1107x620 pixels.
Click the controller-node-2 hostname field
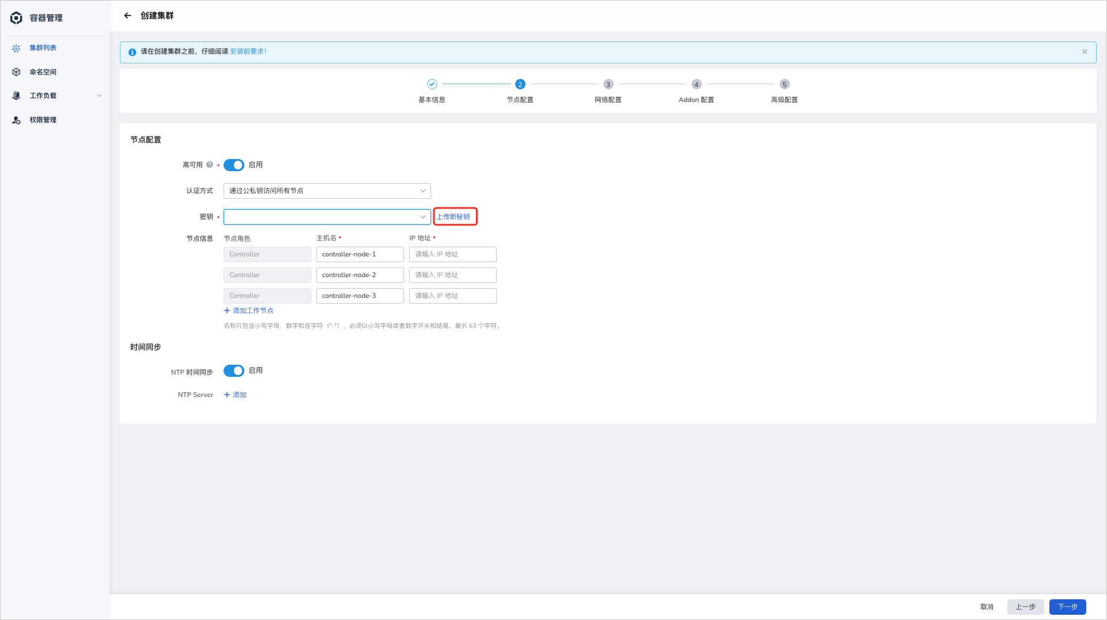pyautogui.click(x=360, y=275)
